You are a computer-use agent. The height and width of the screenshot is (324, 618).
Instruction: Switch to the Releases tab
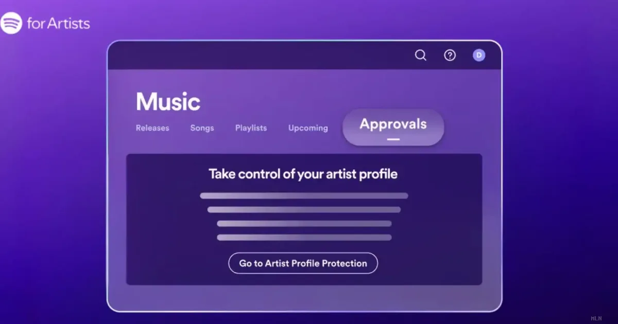point(152,128)
